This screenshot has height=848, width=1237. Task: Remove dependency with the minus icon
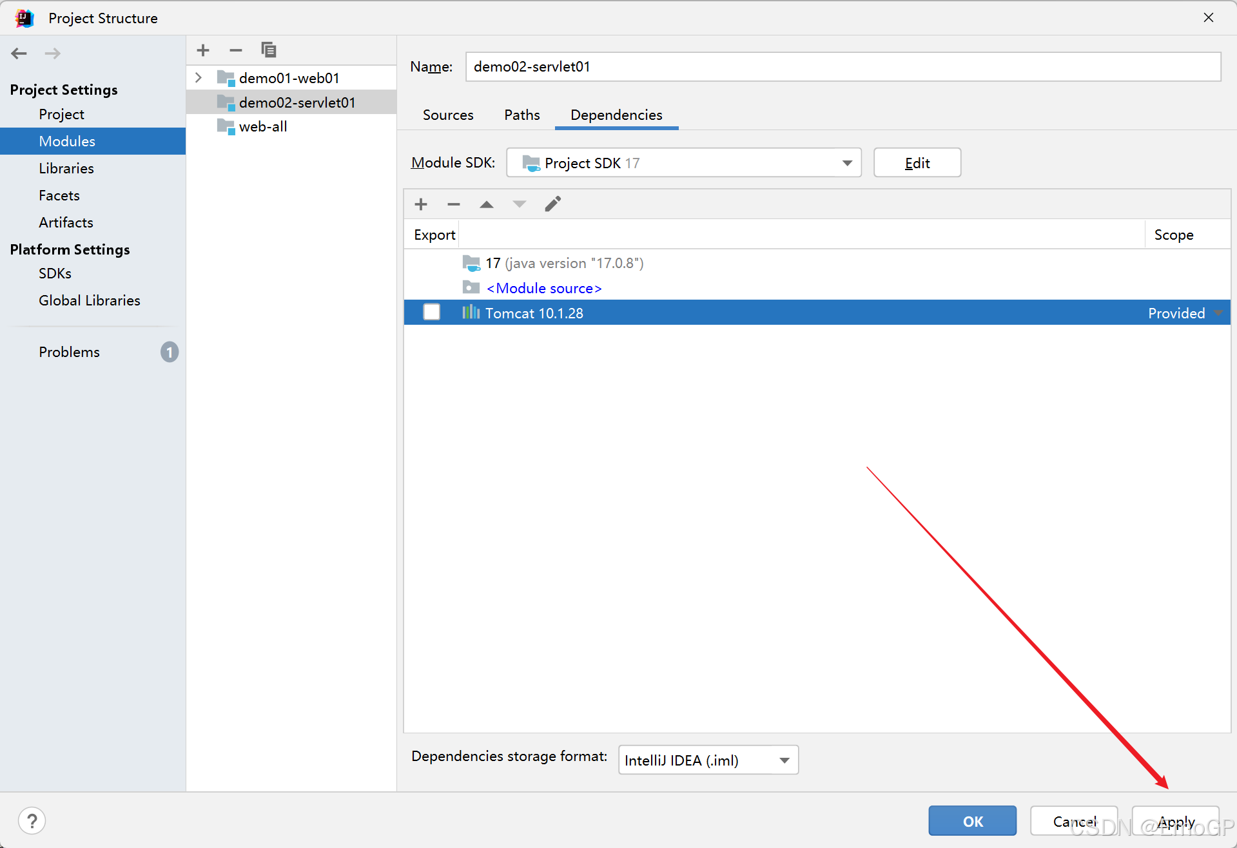tap(454, 204)
